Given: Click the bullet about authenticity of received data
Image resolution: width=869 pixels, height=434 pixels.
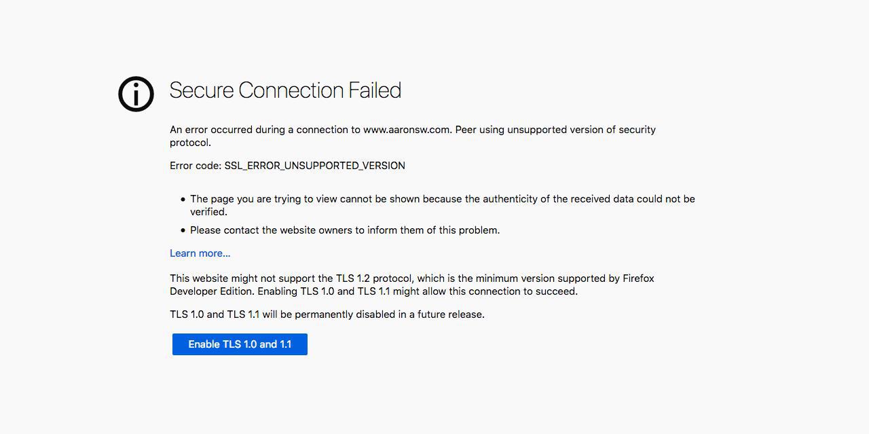Looking at the screenshot, I should point(443,205).
